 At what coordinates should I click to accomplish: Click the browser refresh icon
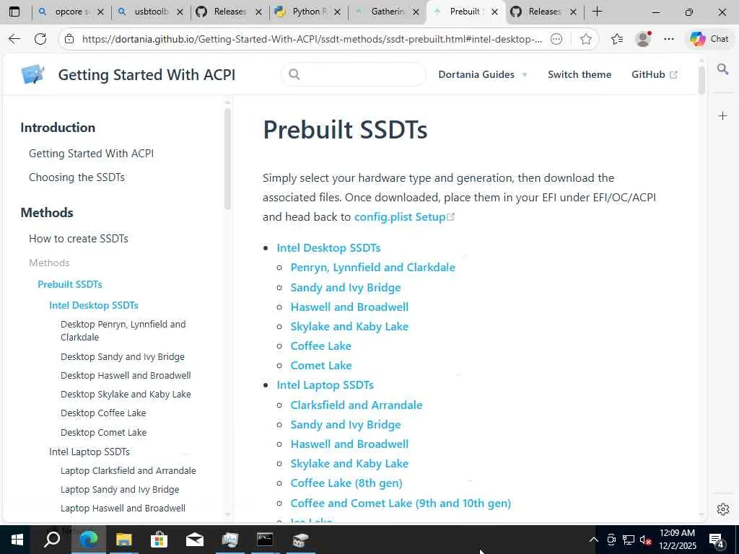(x=40, y=39)
